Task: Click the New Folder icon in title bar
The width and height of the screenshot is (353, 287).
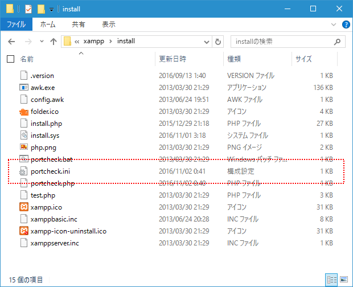Action: pos(41,9)
